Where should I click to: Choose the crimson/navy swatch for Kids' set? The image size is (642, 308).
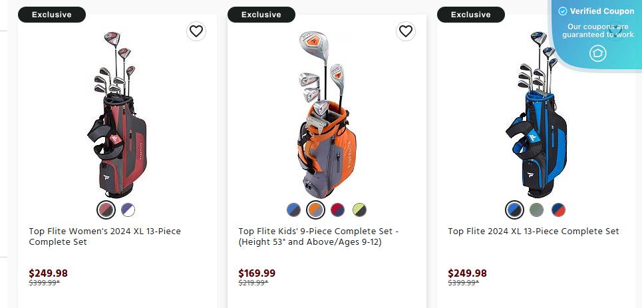tap(338, 210)
